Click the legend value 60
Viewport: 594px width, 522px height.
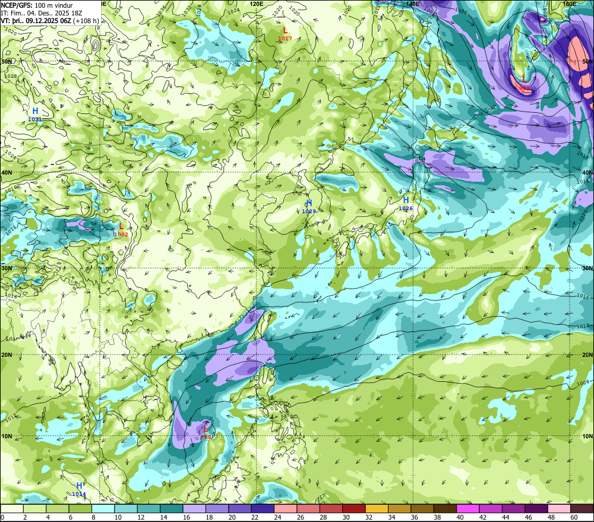574,517
